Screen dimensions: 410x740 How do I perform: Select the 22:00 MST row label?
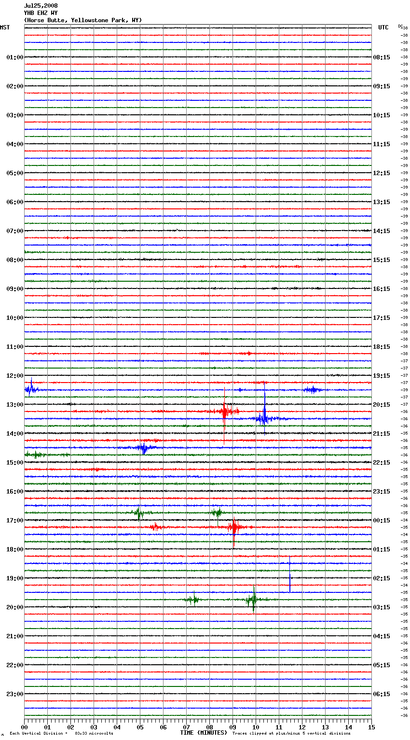[x=15, y=665]
